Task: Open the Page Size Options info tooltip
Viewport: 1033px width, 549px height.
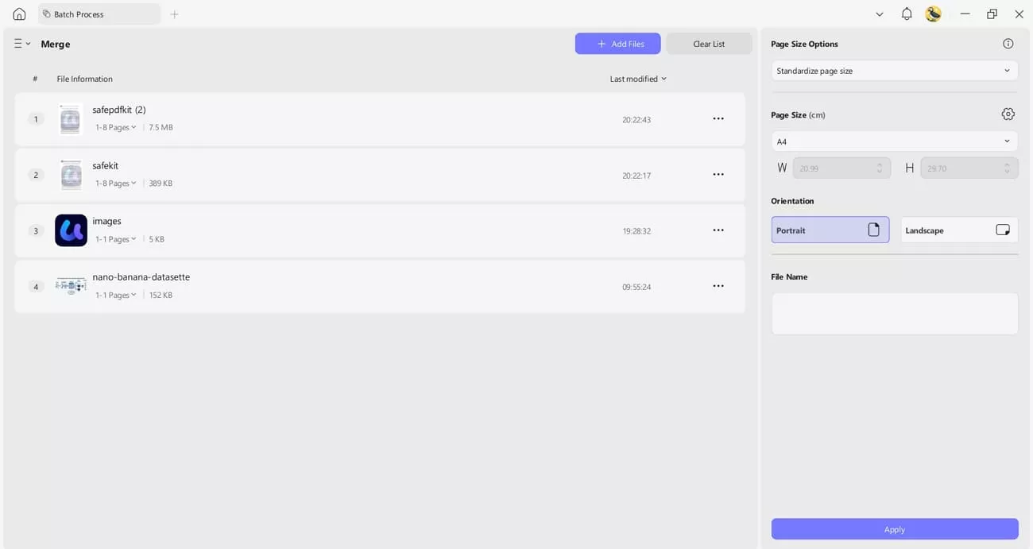Action: tap(1008, 43)
